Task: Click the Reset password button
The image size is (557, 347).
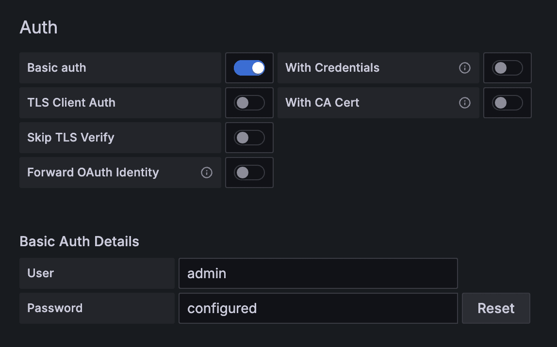Action: pos(496,308)
